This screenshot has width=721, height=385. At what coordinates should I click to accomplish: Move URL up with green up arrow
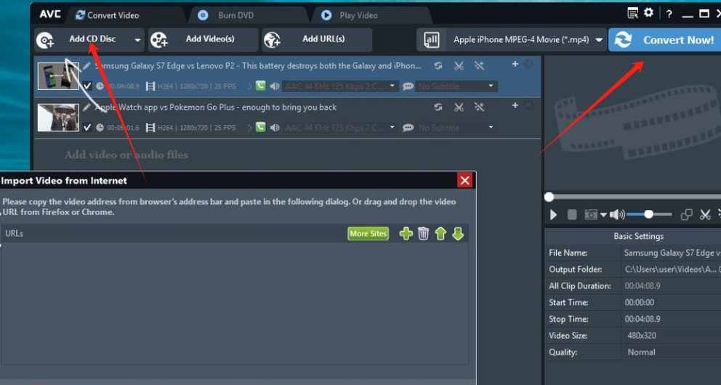440,233
